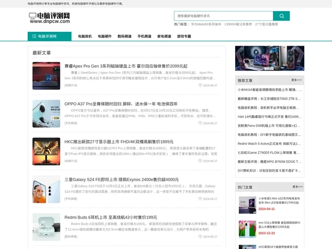This screenshot has width=332, height=249.
Task: Open the OPPO A37 Pro至尊保限时回归 article title
Action: pos(121,104)
